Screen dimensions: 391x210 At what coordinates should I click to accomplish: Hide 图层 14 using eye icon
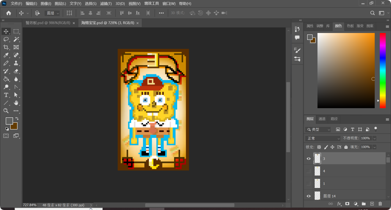(309, 196)
